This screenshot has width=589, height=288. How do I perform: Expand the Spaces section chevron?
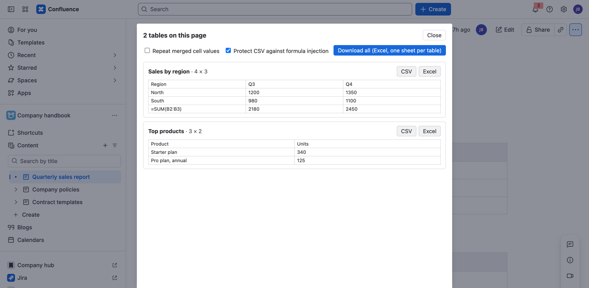pyautogui.click(x=115, y=80)
